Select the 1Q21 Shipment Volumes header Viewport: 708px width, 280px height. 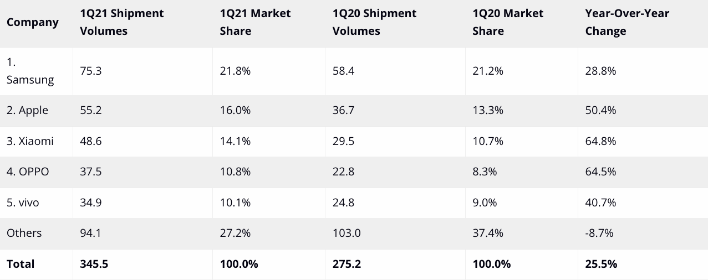122,22
